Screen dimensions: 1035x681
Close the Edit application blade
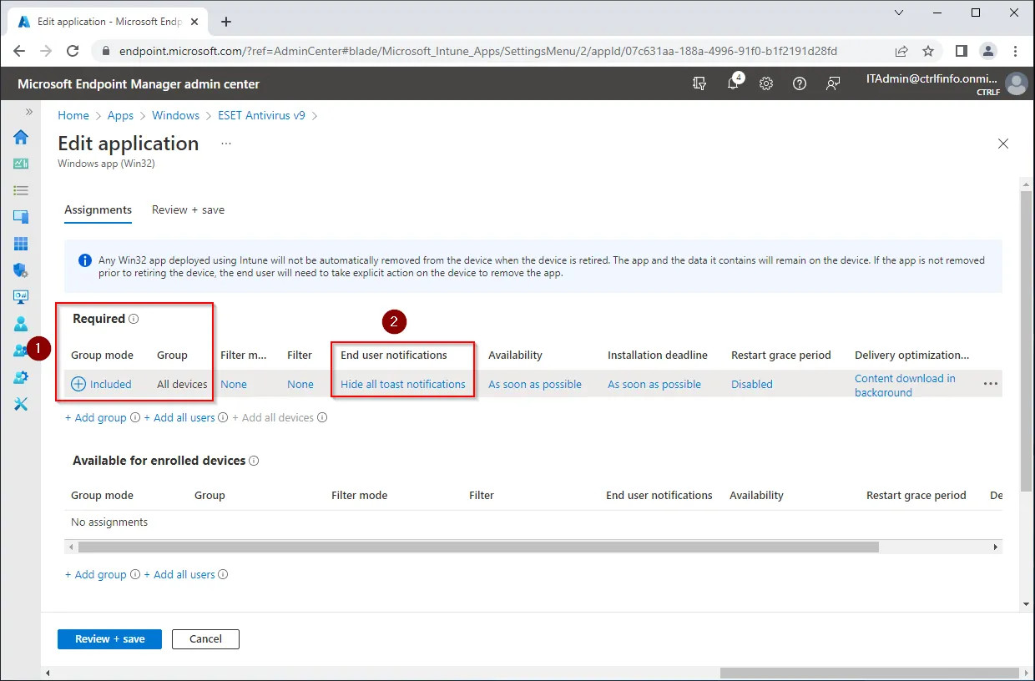(1003, 144)
